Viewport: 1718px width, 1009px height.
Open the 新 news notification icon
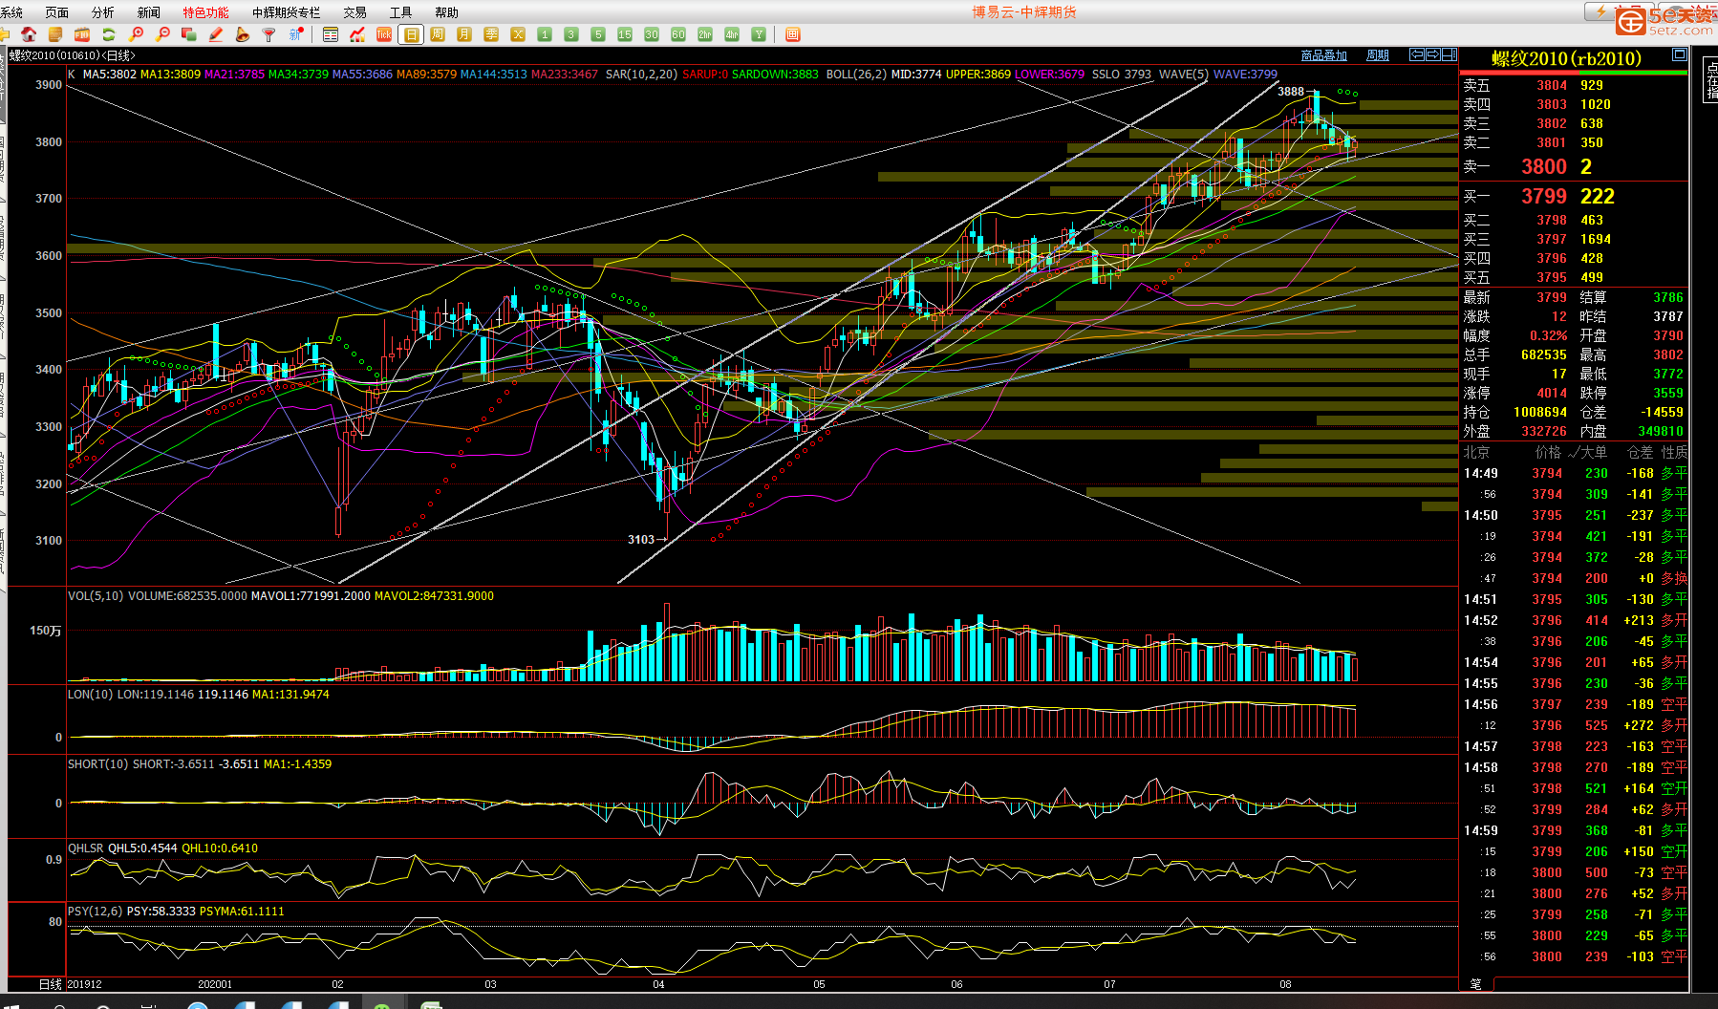click(296, 34)
